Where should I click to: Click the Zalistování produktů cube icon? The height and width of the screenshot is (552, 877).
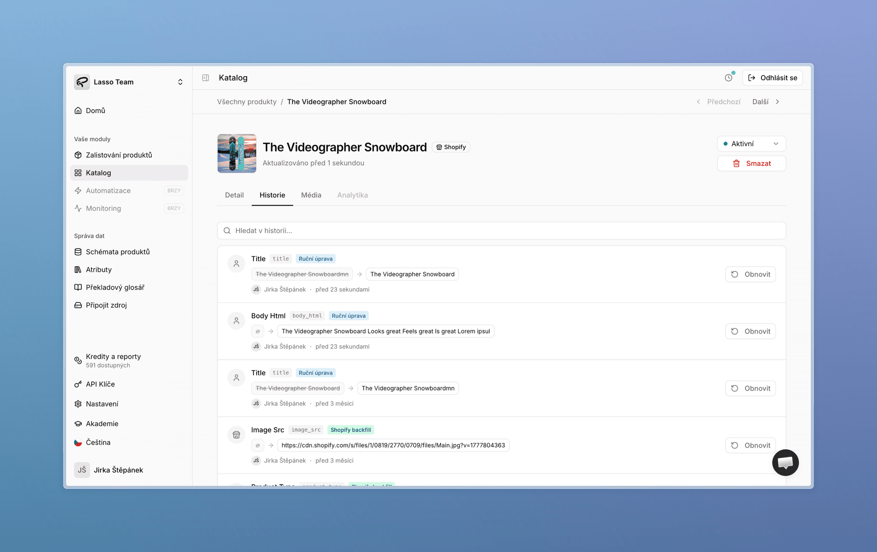point(78,155)
